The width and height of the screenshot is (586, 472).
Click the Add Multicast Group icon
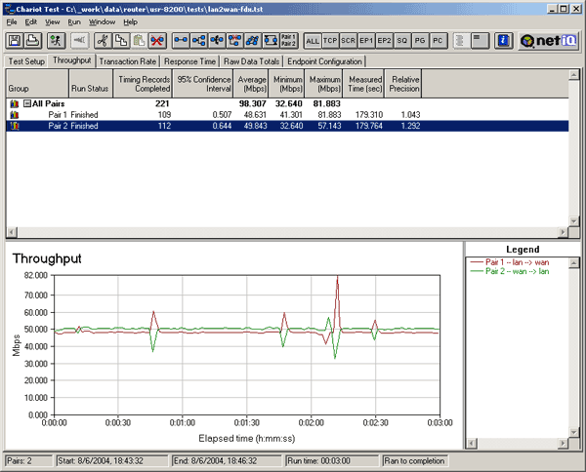click(x=199, y=40)
